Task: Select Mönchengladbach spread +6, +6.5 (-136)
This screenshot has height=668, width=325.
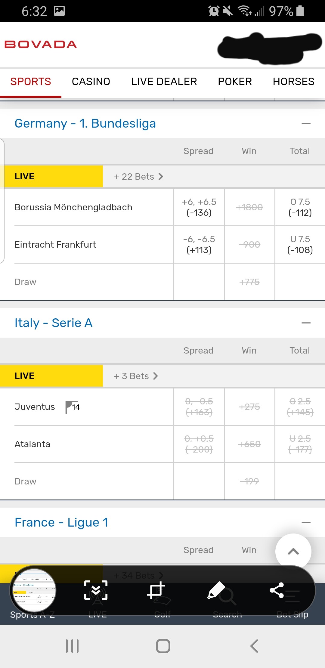Action: (x=199, y=207)
